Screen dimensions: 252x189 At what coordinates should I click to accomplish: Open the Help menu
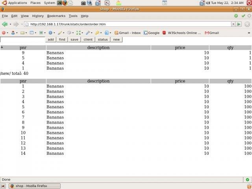click(85, 16)
